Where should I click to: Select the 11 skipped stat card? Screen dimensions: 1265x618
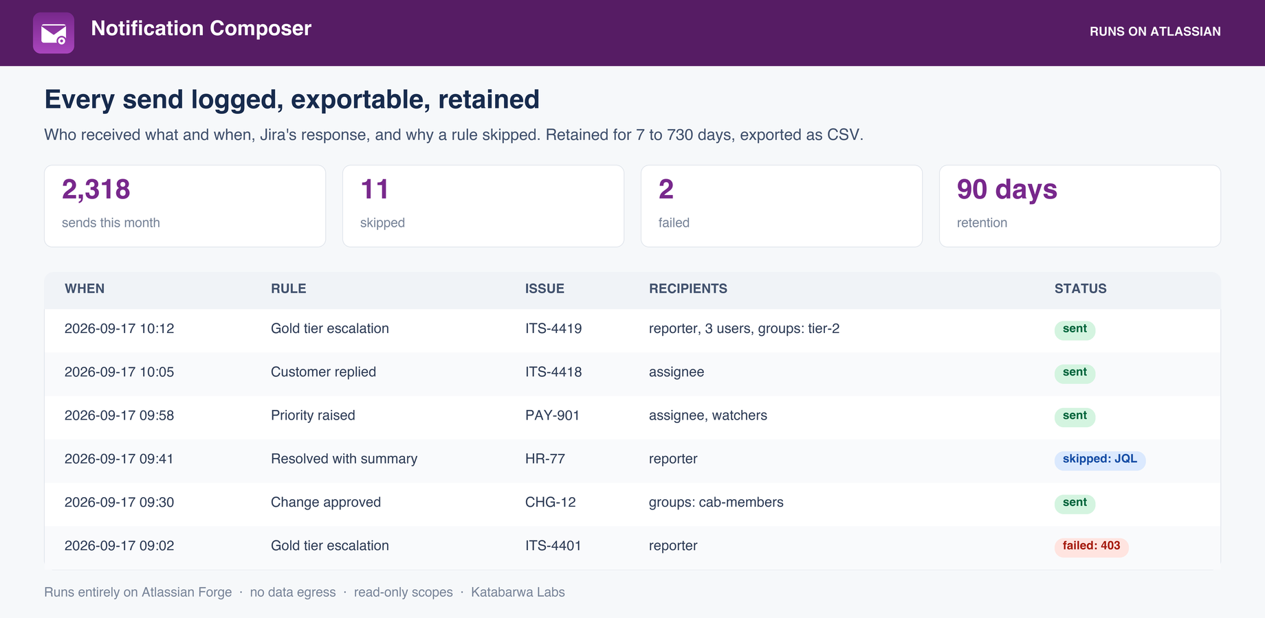(483, 206)
